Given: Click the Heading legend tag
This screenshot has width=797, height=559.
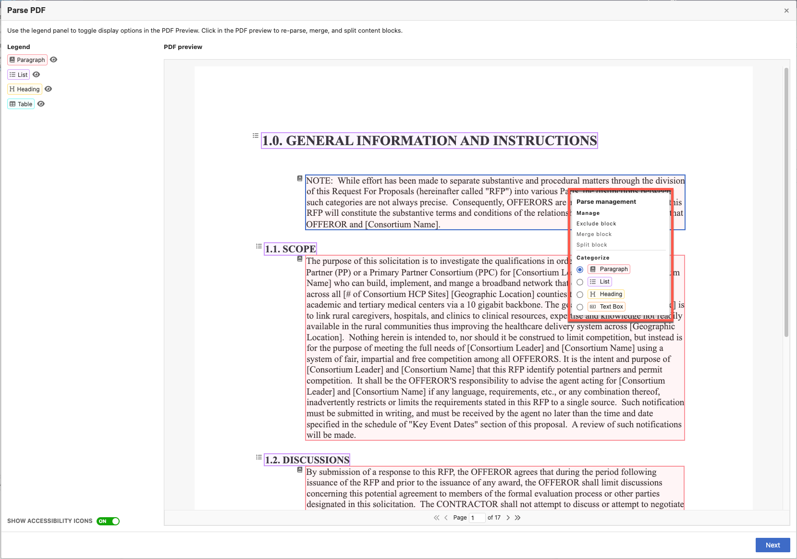Looking at the screenshot, I should coord(25,89).
